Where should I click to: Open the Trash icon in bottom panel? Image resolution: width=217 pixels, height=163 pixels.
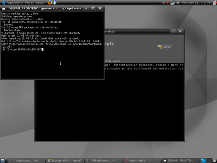point(215,161)
